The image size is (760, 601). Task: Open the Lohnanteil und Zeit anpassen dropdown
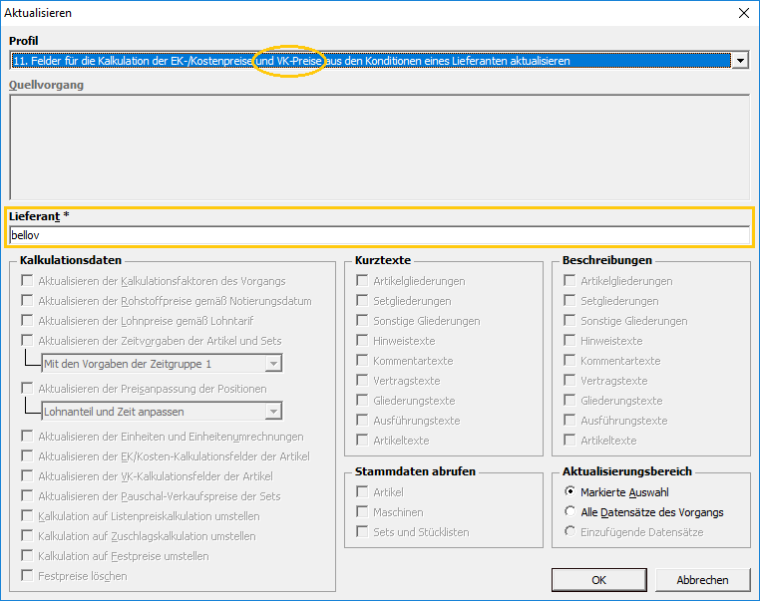[272, 412]
